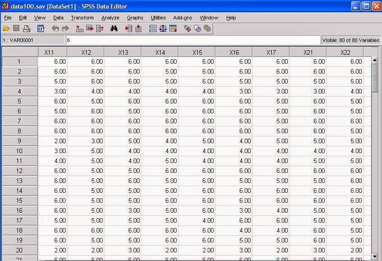The width and height of the screenshot is (382, 261).
Task: Select the X11 cell in row 20
Action: (x=53, y=250)
